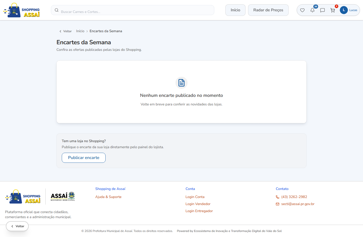
Task: Go back using breadcrumb Voltar link
Action: [x=66, y=31]
